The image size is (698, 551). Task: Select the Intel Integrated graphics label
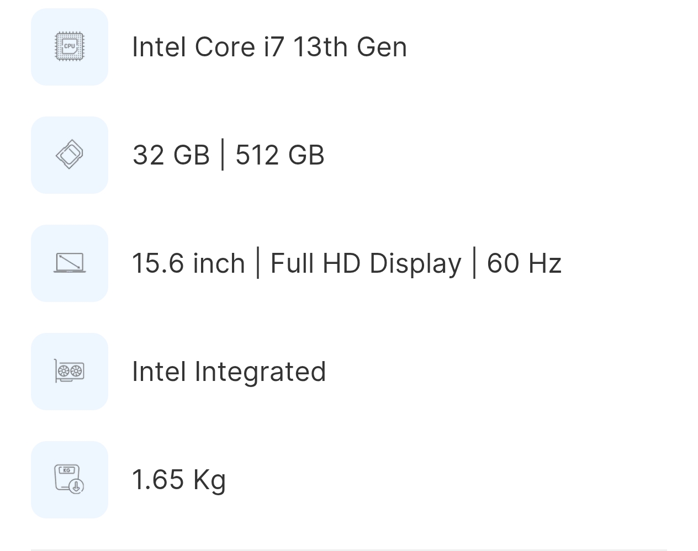[x=229, y=372]
